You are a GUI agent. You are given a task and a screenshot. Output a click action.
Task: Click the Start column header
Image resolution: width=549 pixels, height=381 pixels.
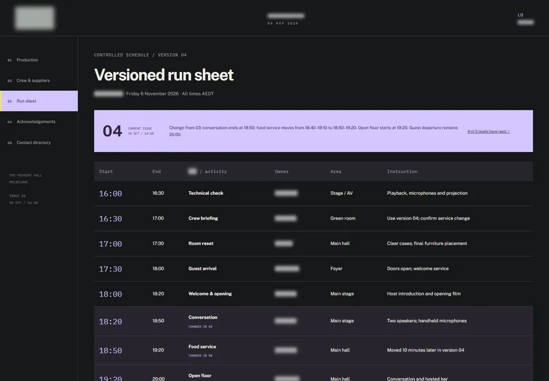106,171
